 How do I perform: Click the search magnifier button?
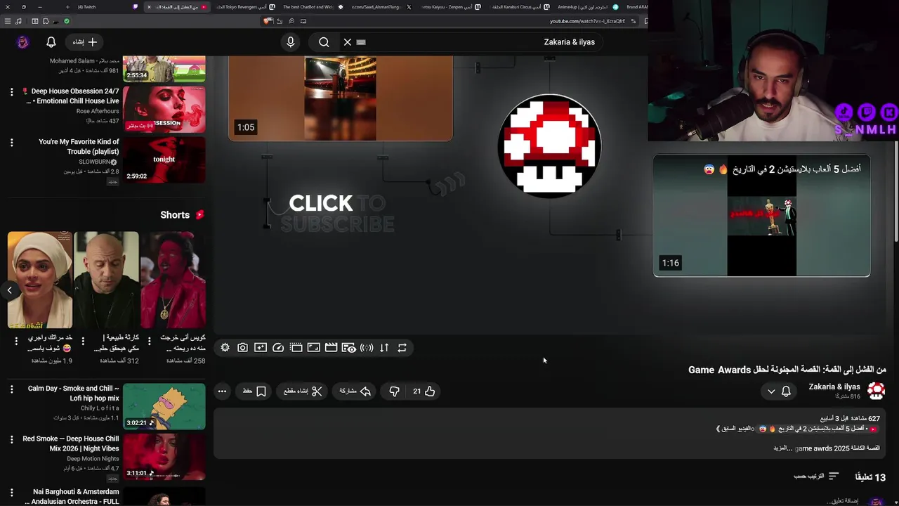324,42
